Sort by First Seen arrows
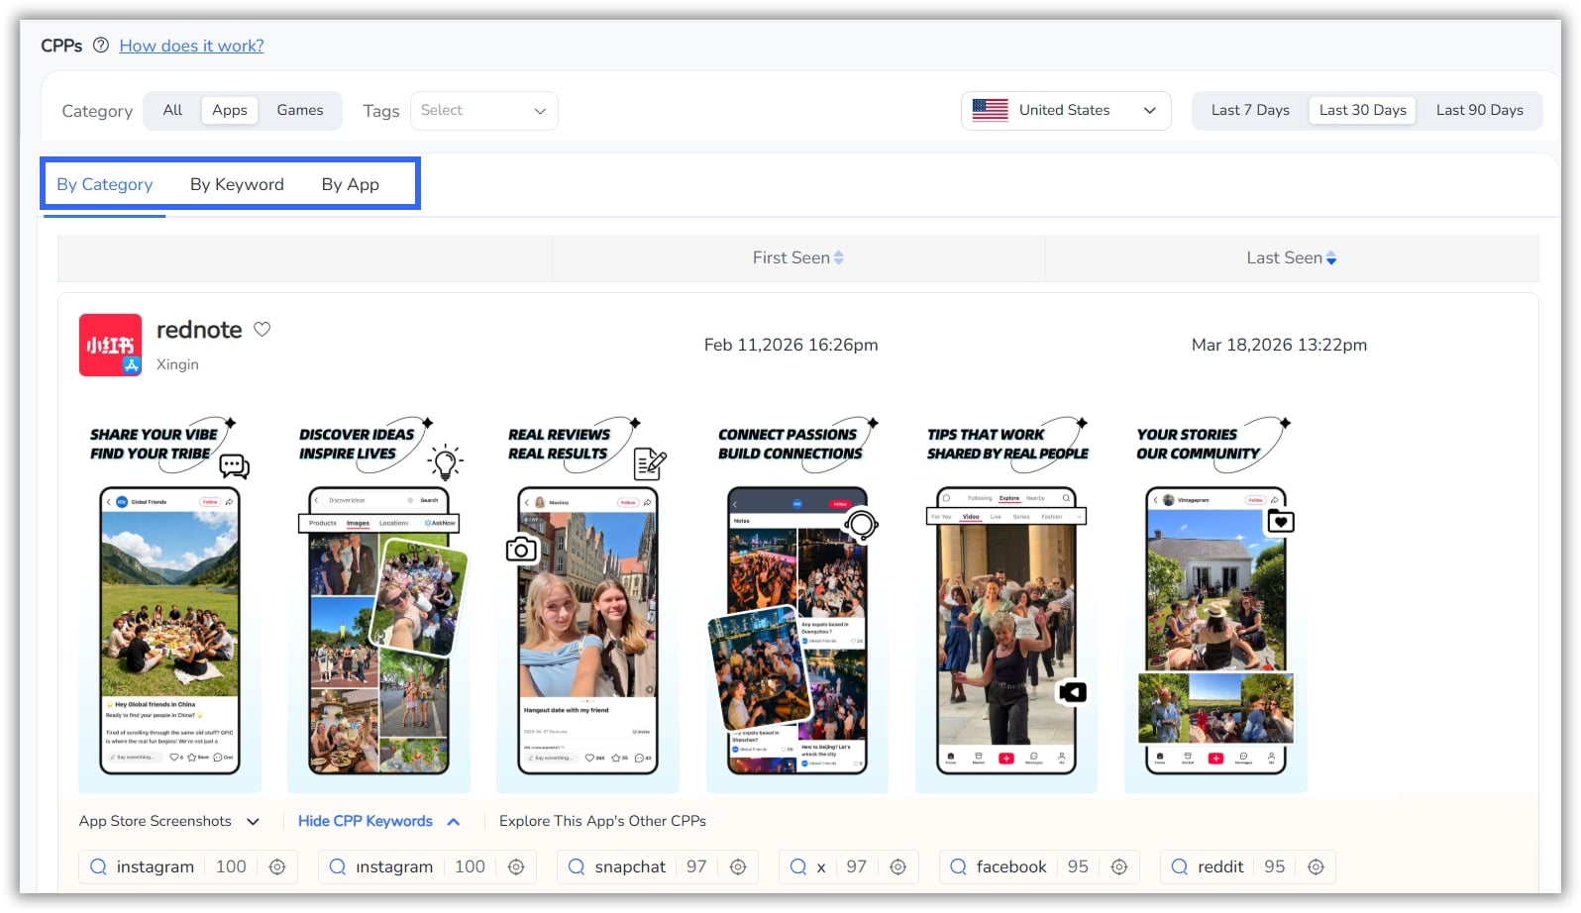Viewport: 1581px width, 913px height. (x=839, y=257)
